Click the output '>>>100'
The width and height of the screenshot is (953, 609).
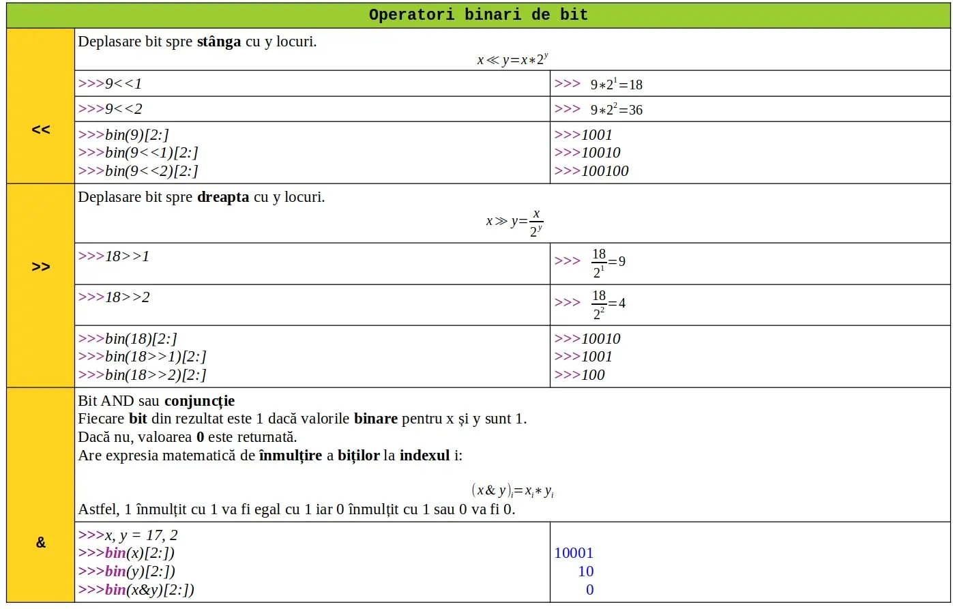580,375
